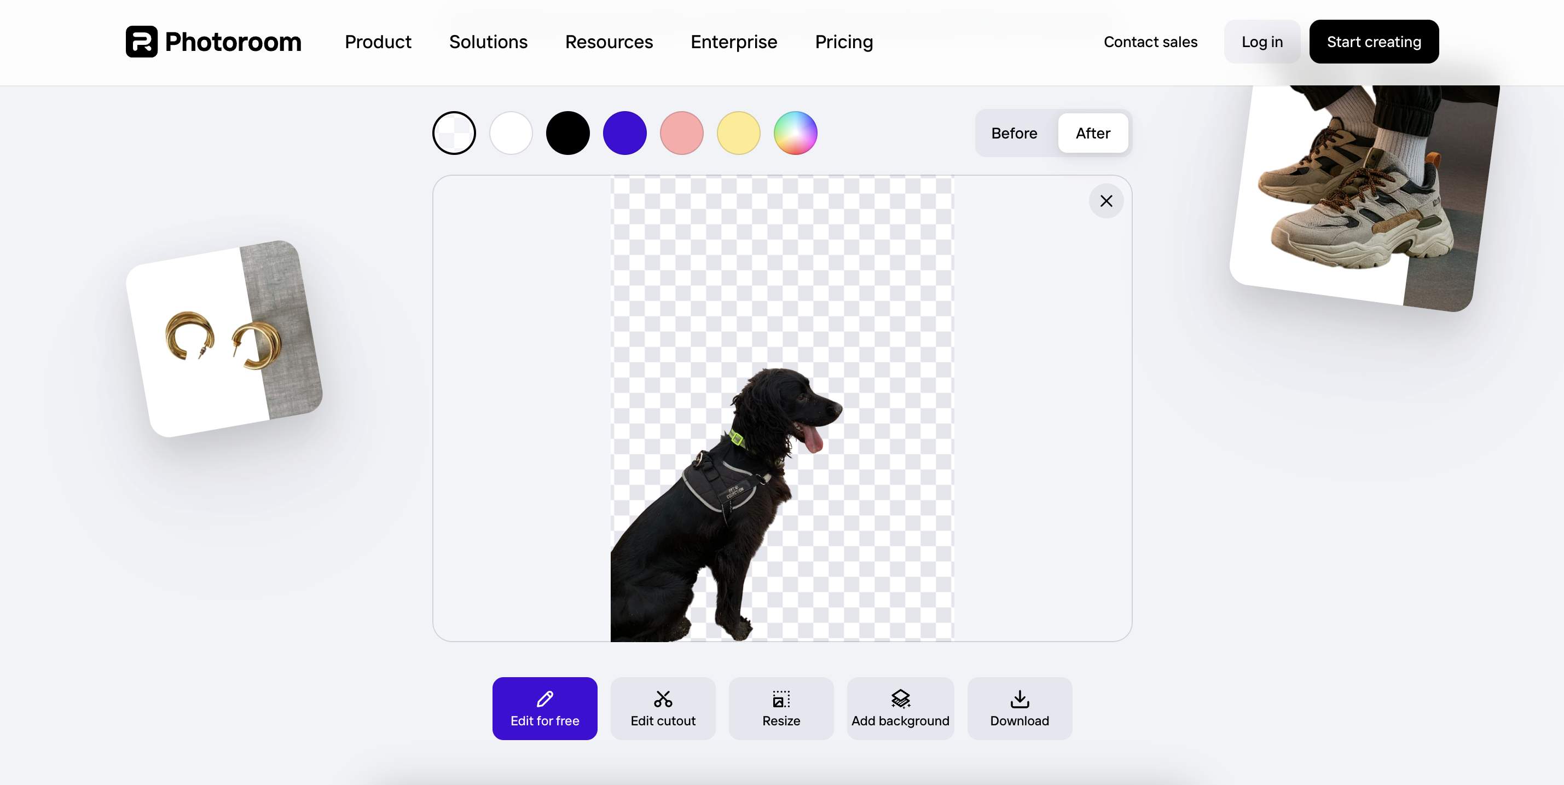Click the gold earrings sample thumbnail
This screenshot has height=785, width=1564.
(x=224, y=339)
